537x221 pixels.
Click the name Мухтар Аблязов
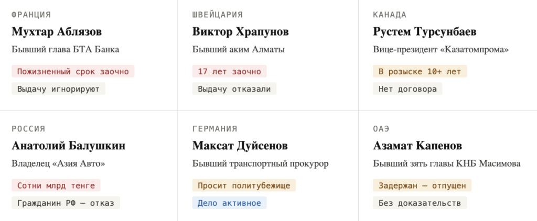[57, 32]
